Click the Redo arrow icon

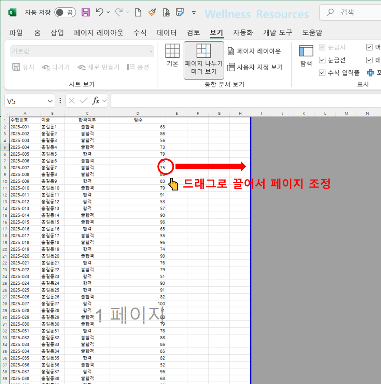[x=119, y=12]
